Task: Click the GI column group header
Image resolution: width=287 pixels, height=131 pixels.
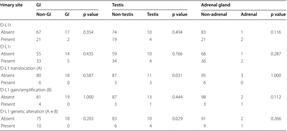Action: (x=38, y=5)
